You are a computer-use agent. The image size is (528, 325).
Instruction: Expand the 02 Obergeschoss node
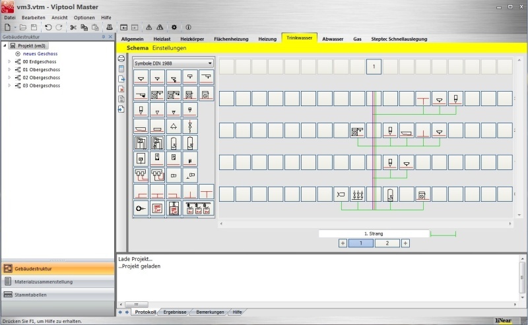click(x=9, y=78)
